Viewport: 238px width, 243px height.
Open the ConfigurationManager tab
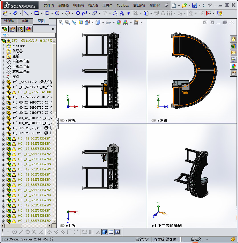pyautogui.click(x=21, y=29)
